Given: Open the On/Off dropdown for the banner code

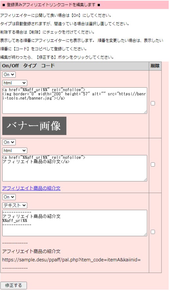Looking at the screenshot, I should tap(9, 75).
